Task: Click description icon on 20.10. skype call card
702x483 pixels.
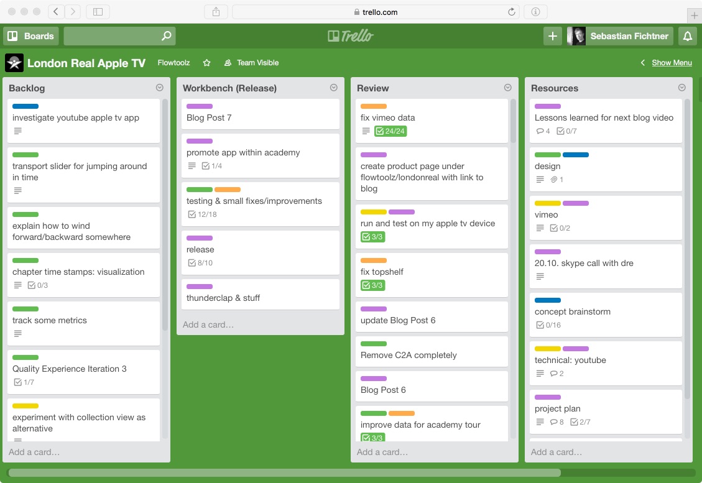Action: pyautogui.click(x=540, y=277)
